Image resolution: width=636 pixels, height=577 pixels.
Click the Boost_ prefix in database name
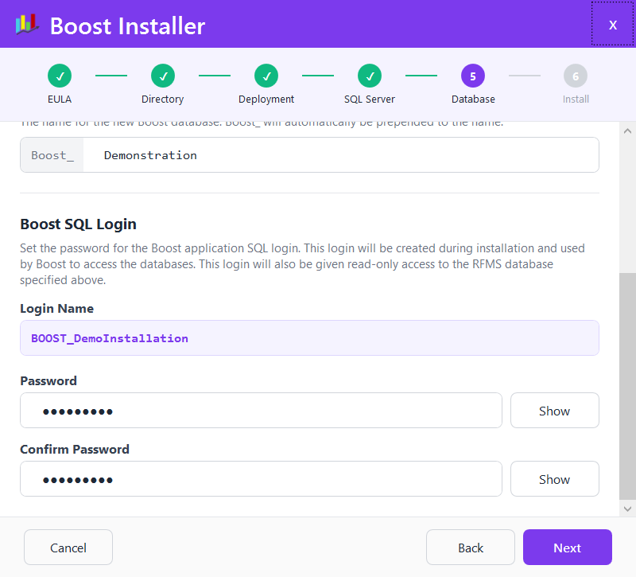[52, 155]
